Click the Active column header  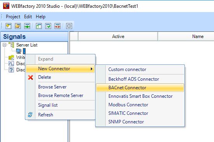click(118, 36)
